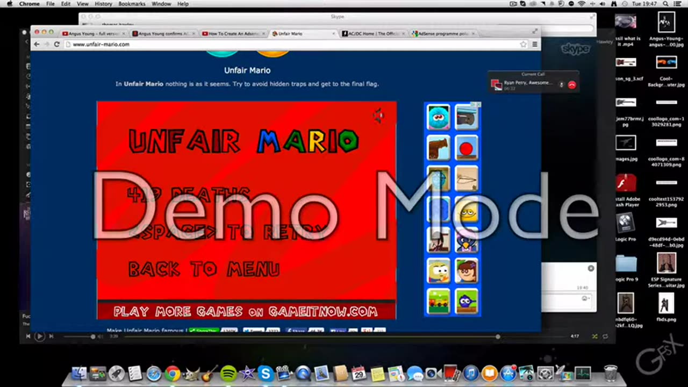Open iMovie star icon in the Dock
Viewport: 688px width, 387px height.
pos(247,373)
